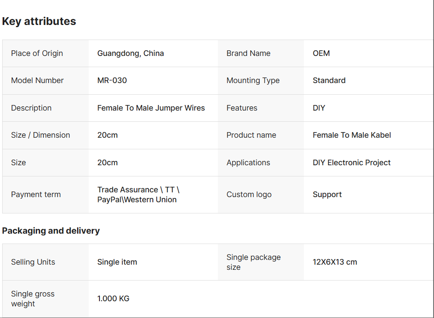Select the Standard mounting type value
Screen dimensions: 434x318
pos(329,80)
